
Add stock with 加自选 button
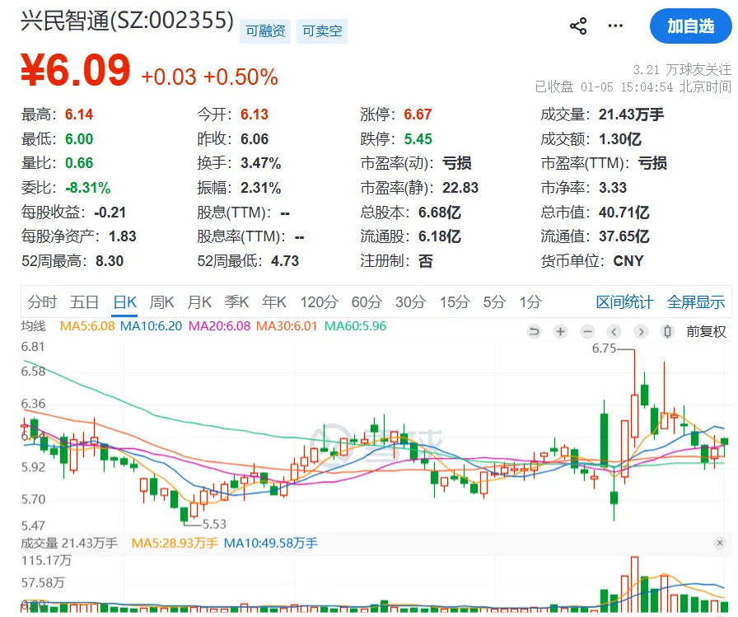point(690,26)
